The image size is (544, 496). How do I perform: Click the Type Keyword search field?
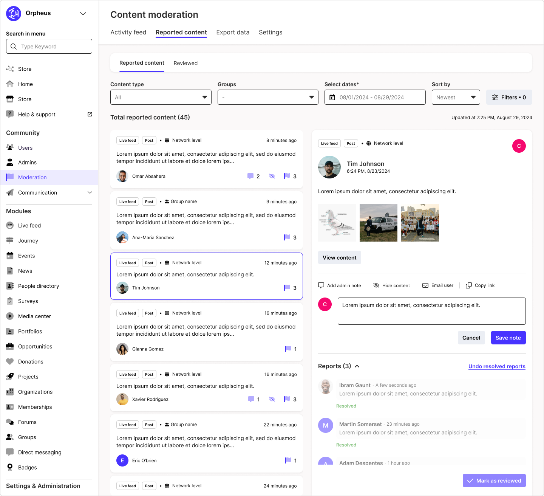click(49, 46)
